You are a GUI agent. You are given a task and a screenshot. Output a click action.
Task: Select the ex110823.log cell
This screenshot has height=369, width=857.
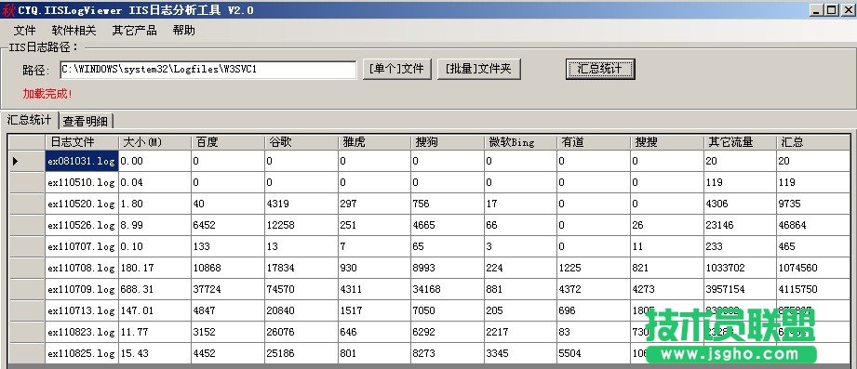(x=82, y=332)
